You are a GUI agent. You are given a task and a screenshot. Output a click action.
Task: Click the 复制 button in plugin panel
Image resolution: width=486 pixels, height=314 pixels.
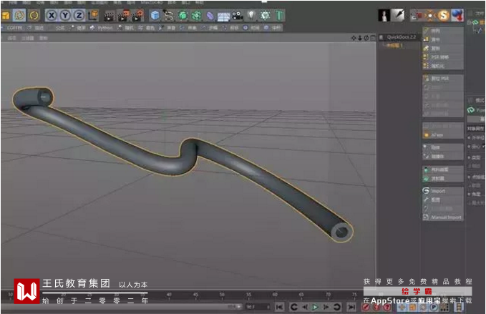pos(443,49)
